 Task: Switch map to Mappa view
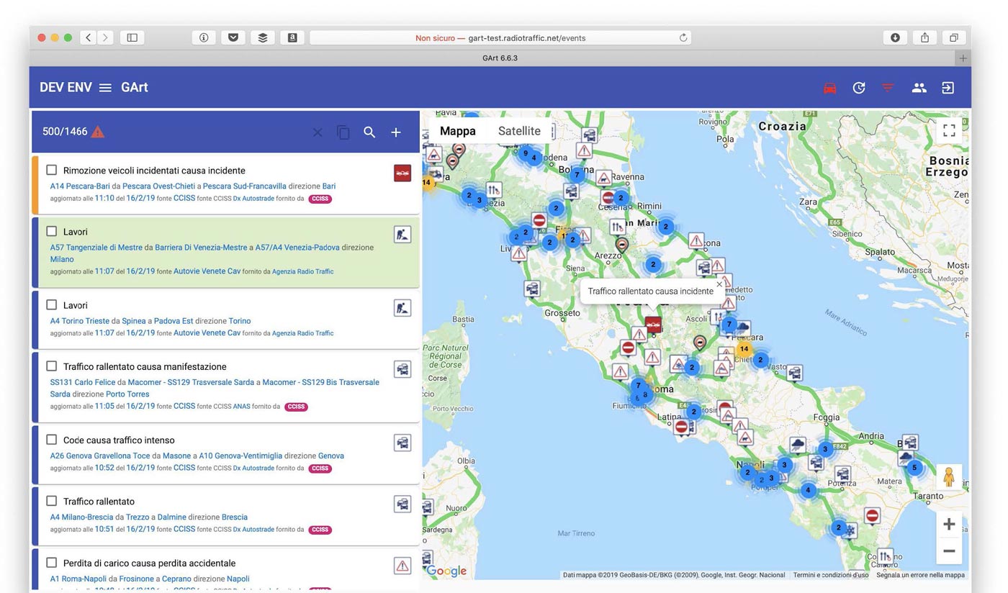458,131
